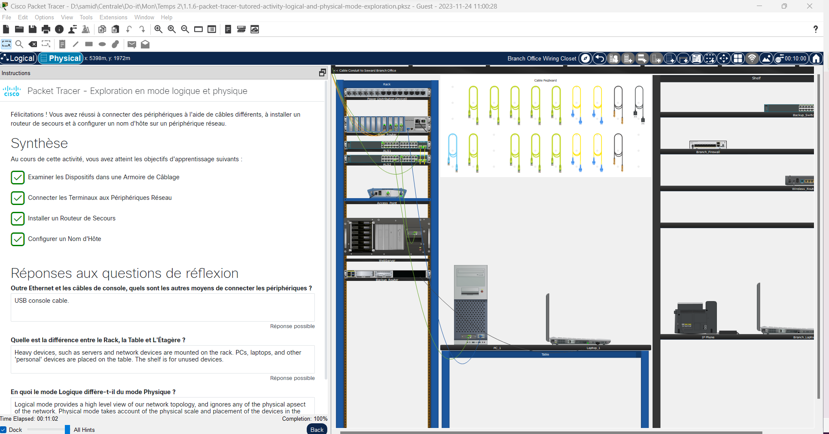The width and height of the screenshot is (829, 434).
Task: Pick the Delete tool
Action: [33, 44]
